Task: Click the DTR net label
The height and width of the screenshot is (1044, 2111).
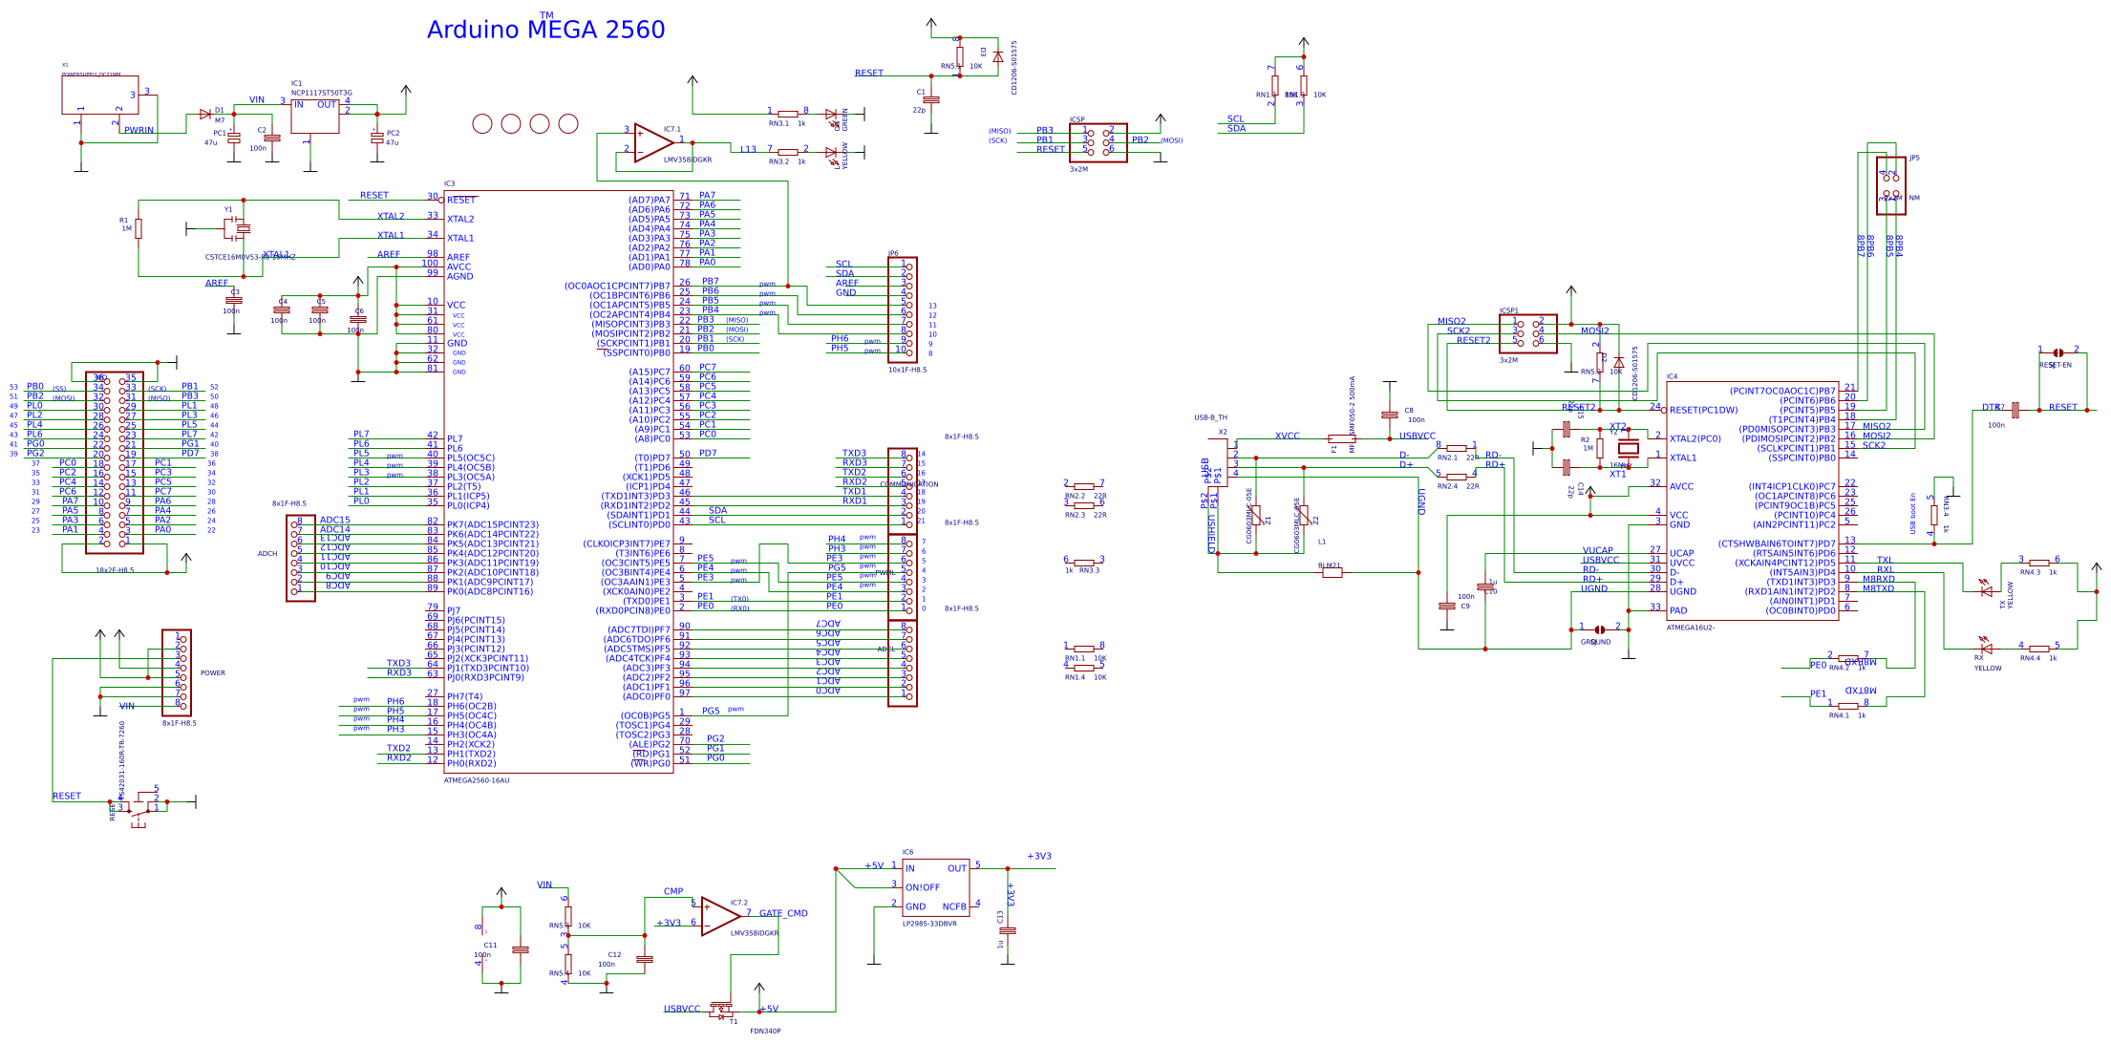Action: coord(1991,408)
